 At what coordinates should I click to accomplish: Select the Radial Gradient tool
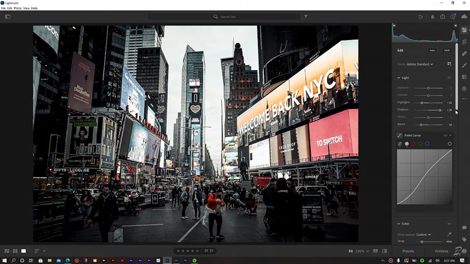tap(464, 89)
